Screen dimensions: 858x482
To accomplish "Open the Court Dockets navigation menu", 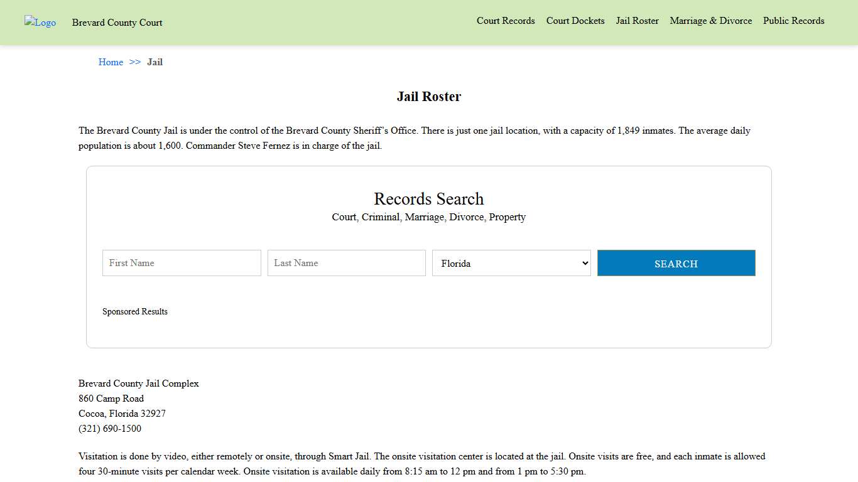I will (x=575, y=21).
